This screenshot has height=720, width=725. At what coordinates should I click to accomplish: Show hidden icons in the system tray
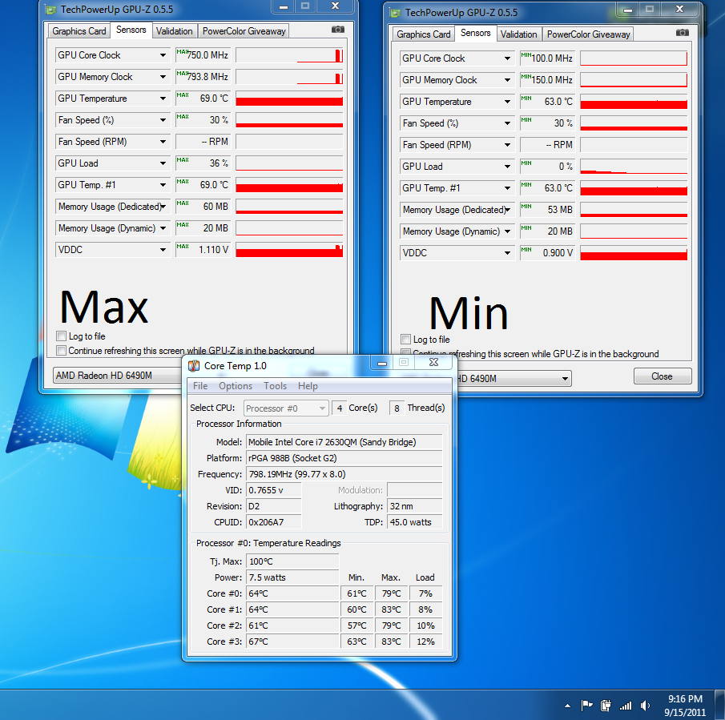point(567,706)
